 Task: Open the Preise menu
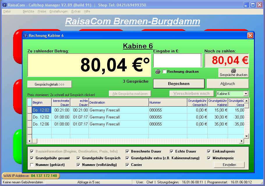pos(42,11)
